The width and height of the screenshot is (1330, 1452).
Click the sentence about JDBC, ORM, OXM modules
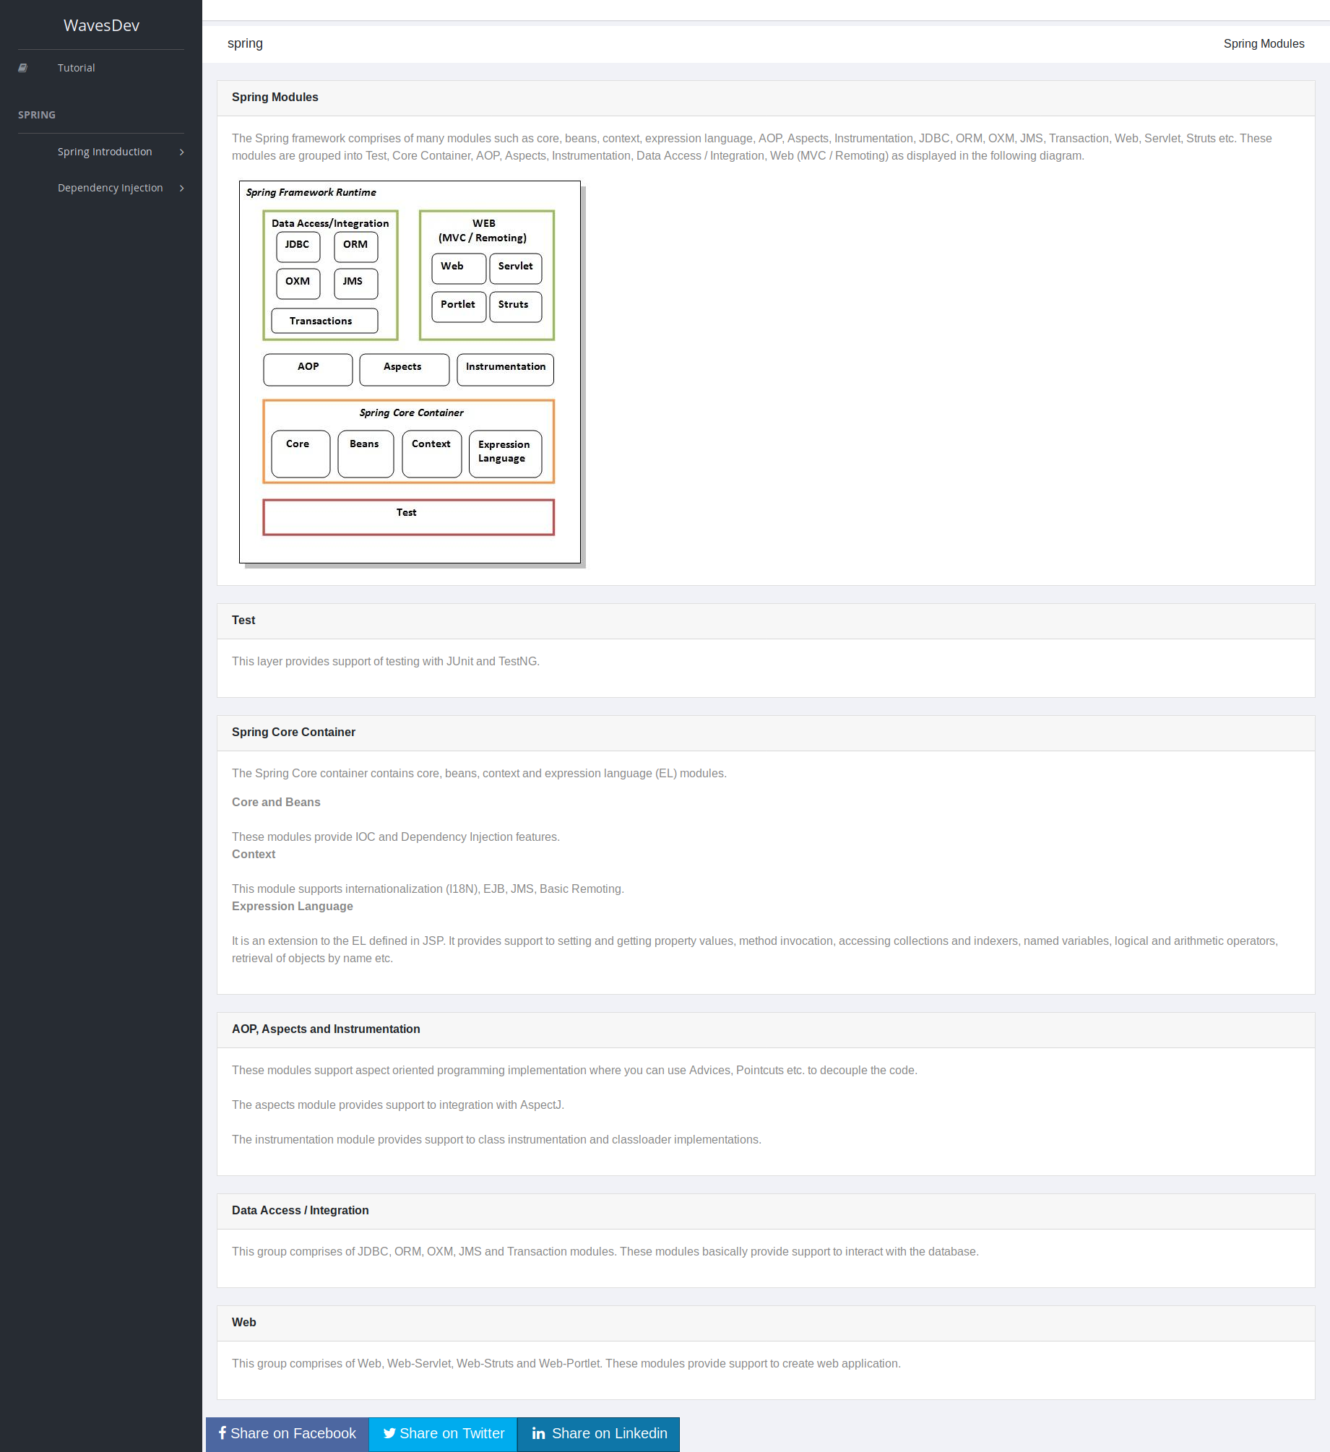click(605, 1252)
